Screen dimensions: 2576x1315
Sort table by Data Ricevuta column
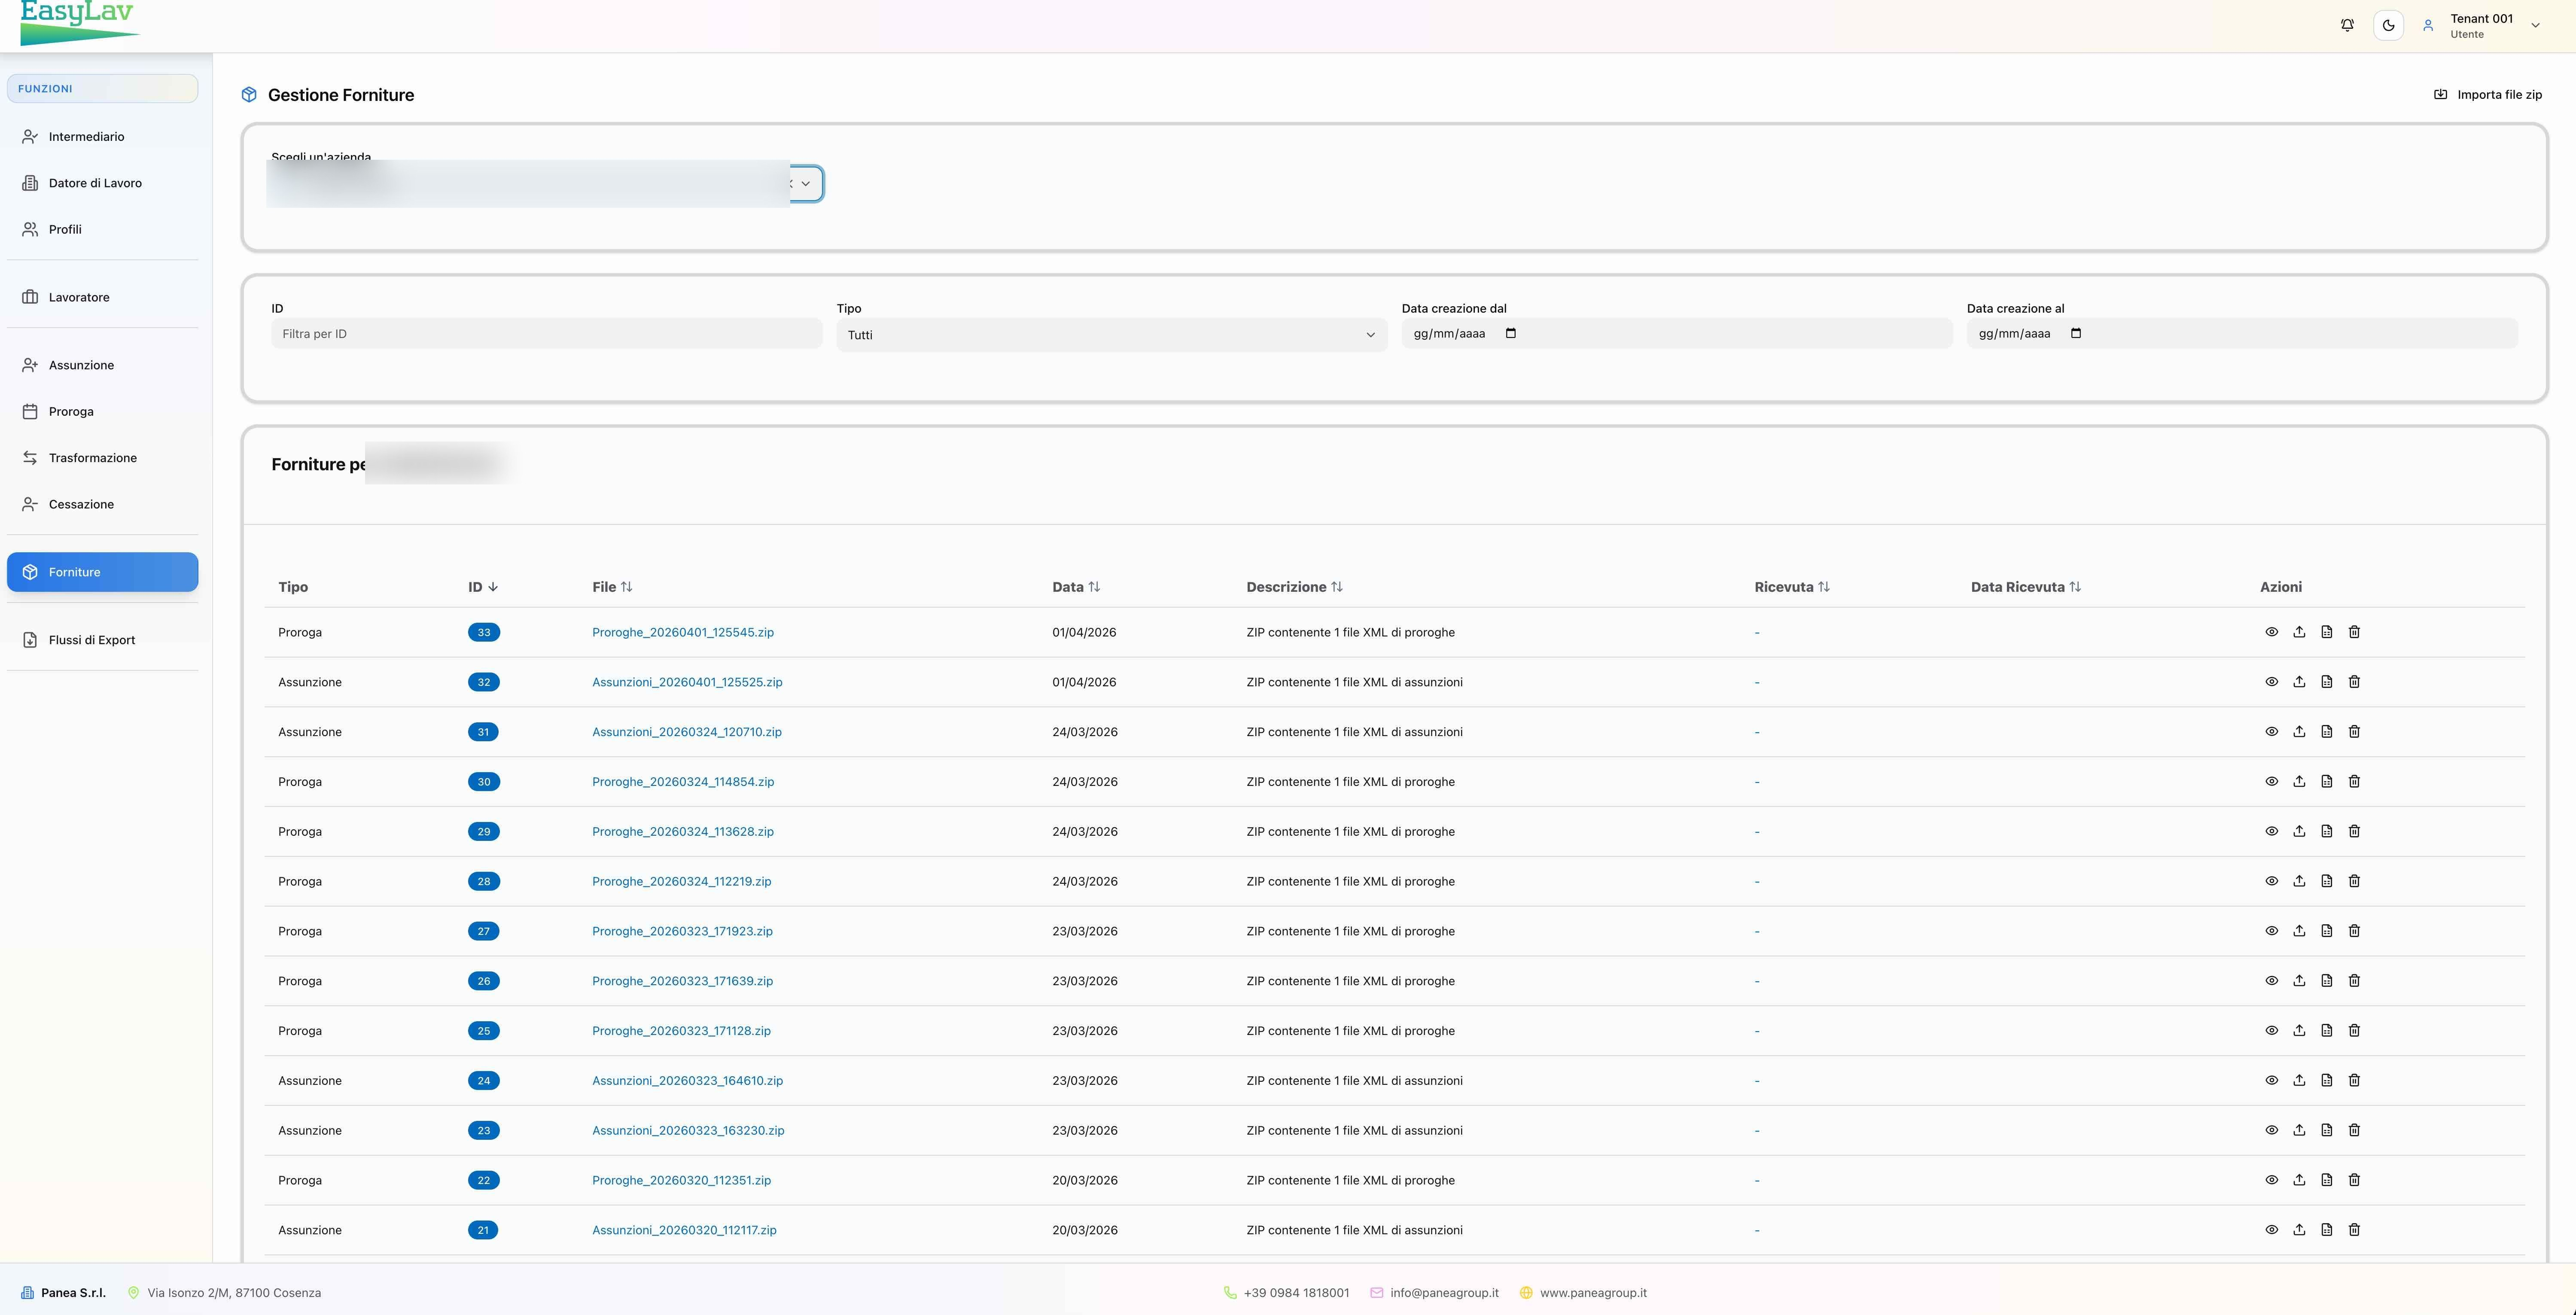2026,587
